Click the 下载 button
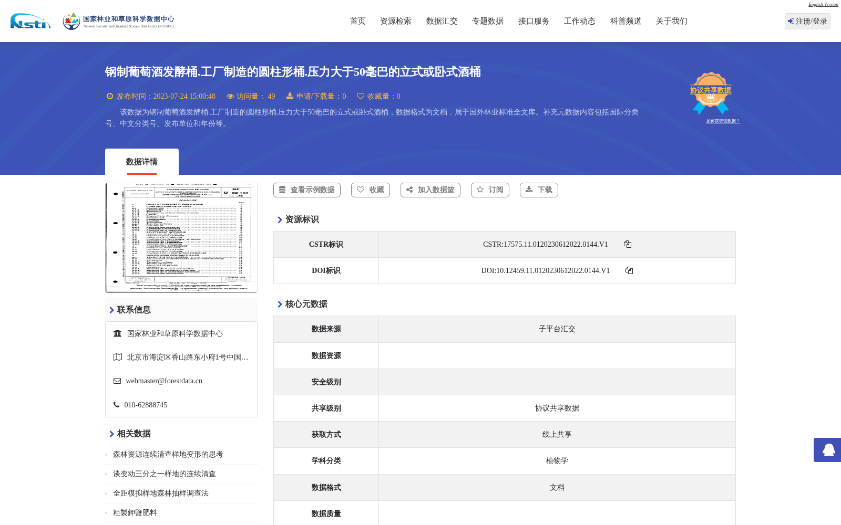The image size is (841, 525). point(539,190)
